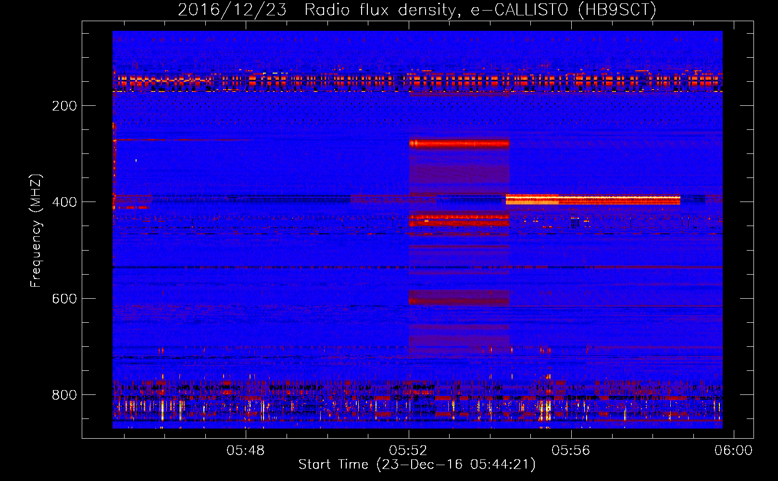Click the 'Frequency (MHZ)' axis label

click(x=36, y=230)
